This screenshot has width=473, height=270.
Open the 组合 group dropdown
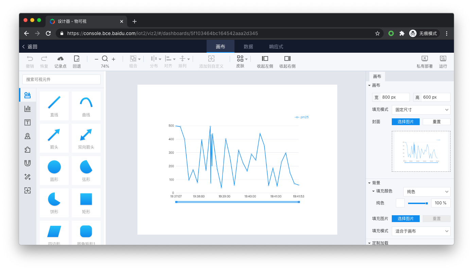click(x=139, y=59)
